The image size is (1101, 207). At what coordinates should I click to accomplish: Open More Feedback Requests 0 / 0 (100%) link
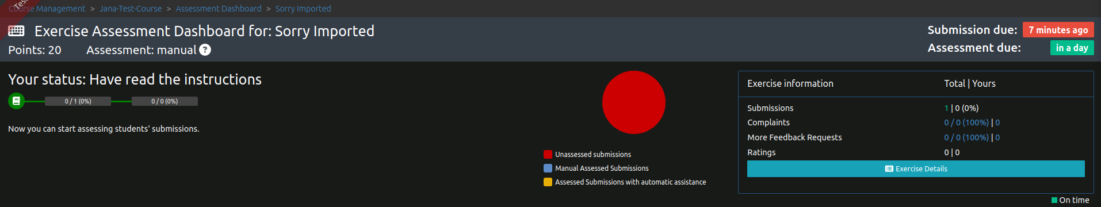pyautogui.click(x=966, y=137)
